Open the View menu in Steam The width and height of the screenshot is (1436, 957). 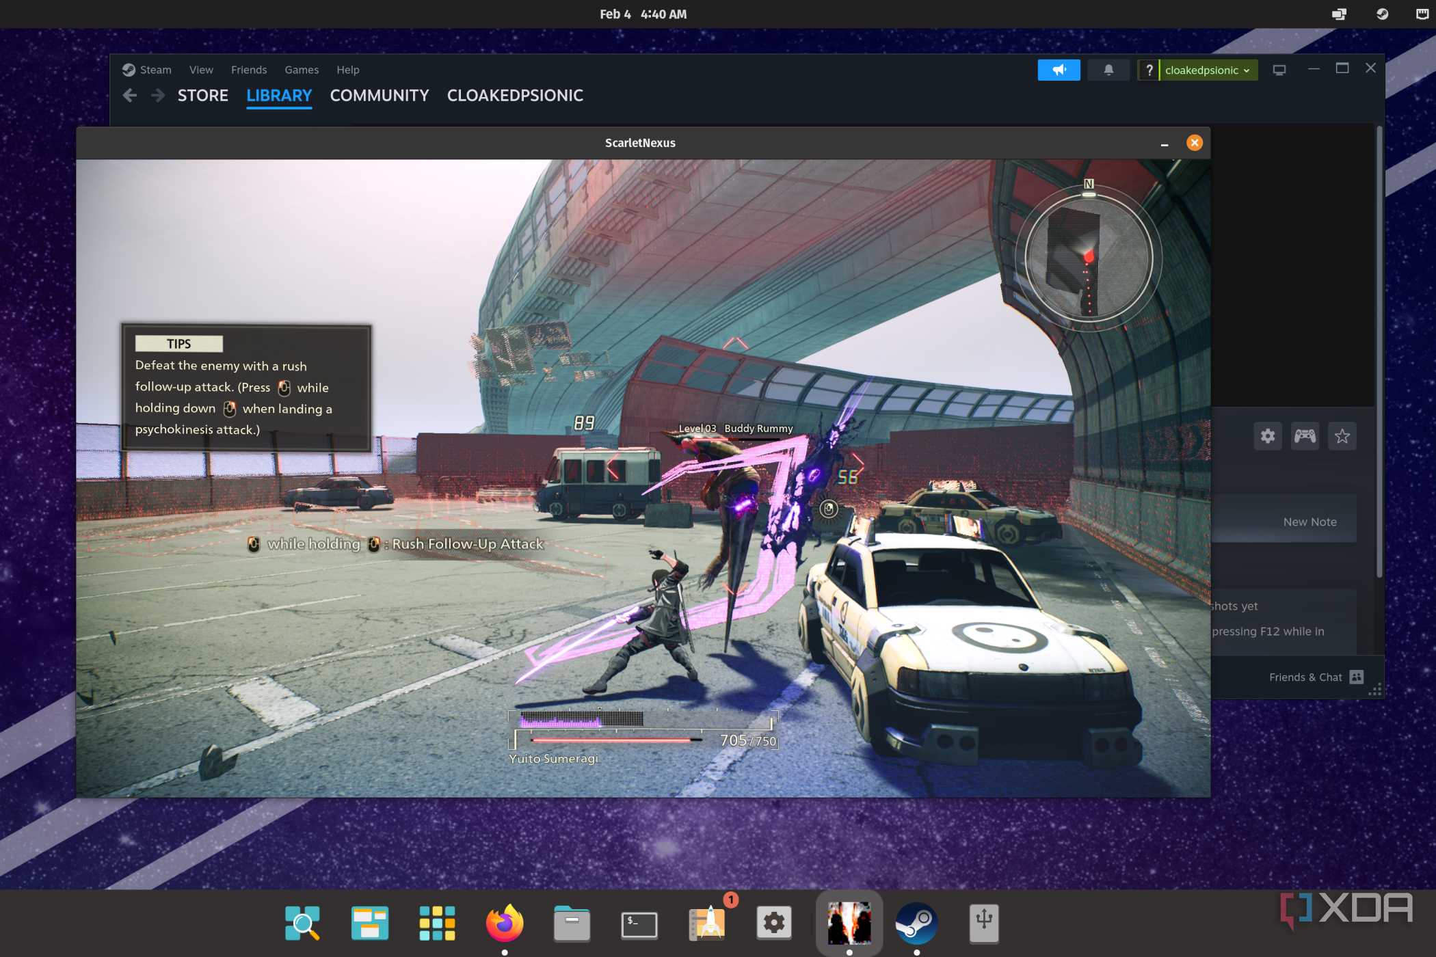click(x=201, y=70)
